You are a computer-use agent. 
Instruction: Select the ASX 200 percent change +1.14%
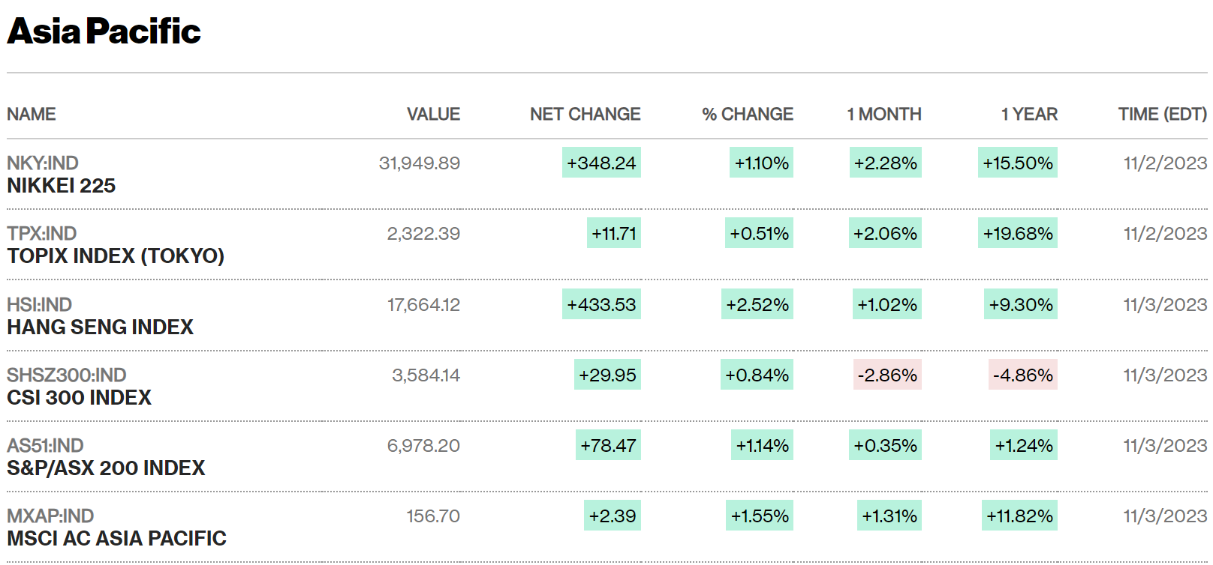click(x=762, y=446)
